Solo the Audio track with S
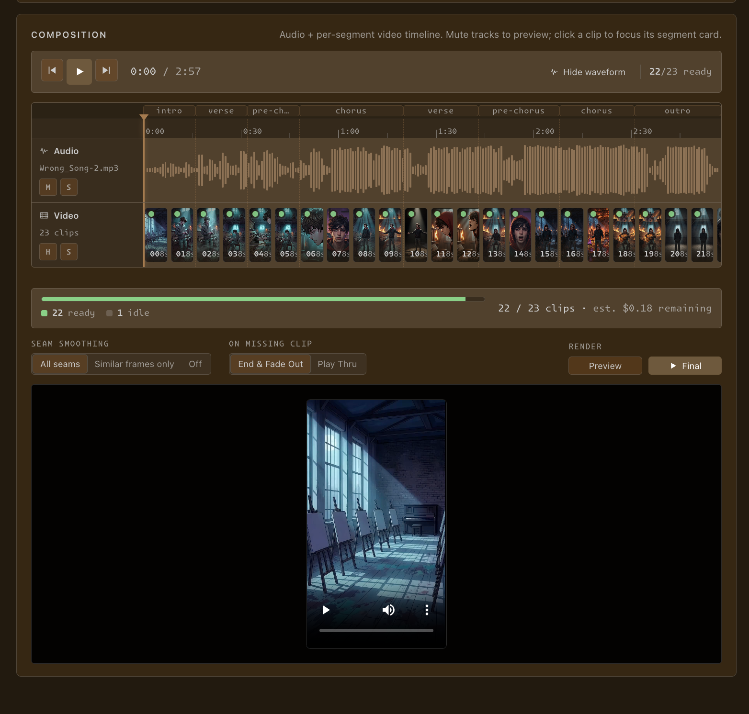 [69, 187]
